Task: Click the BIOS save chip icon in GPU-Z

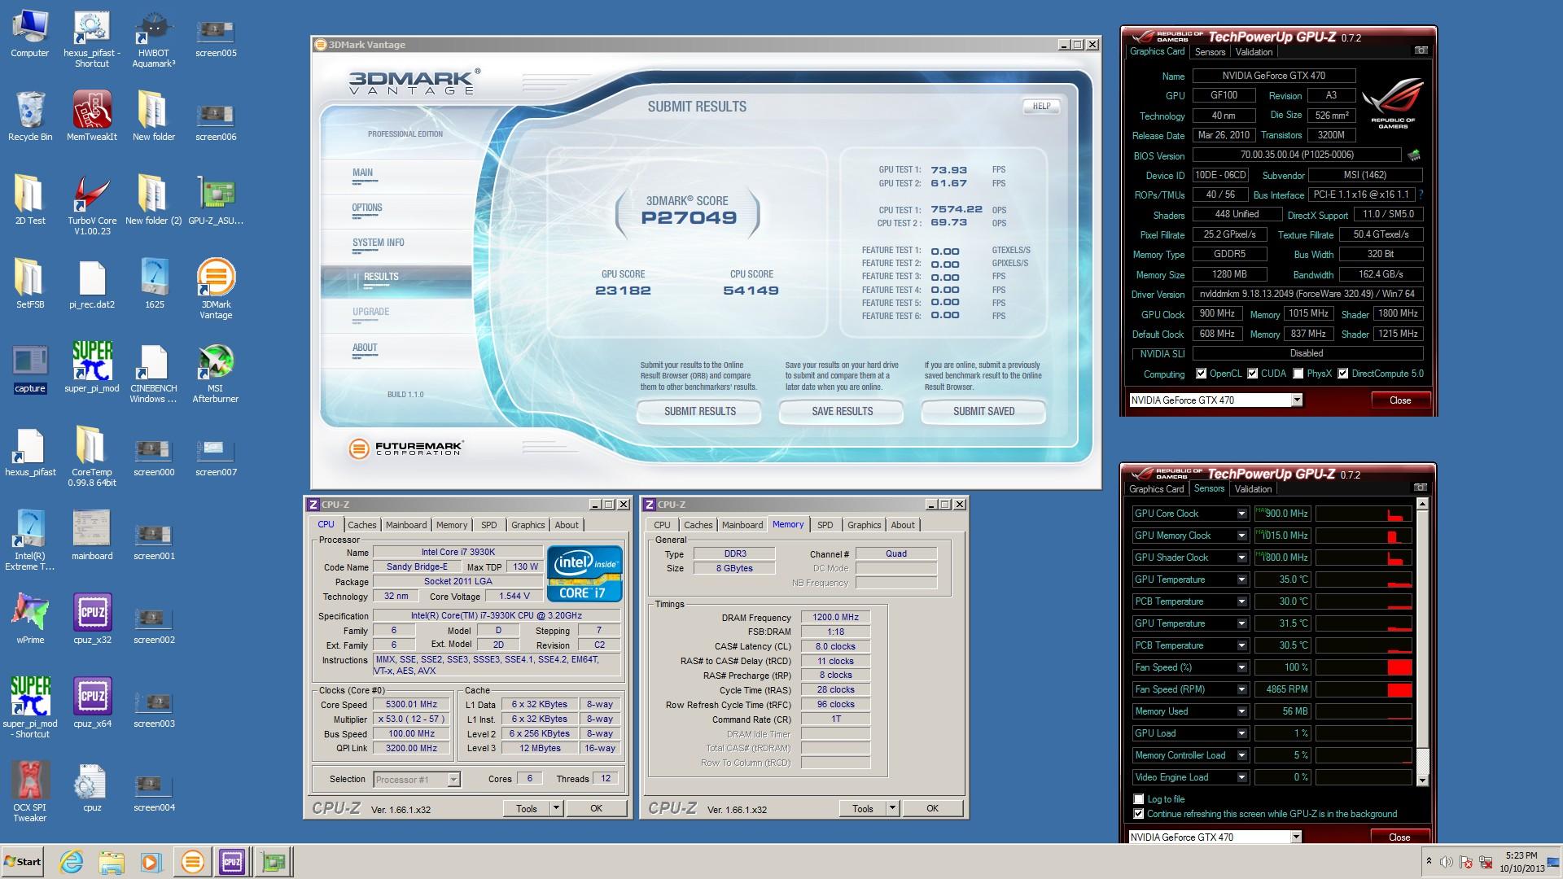Action: pyautogui.click(x=1414, y=155)
